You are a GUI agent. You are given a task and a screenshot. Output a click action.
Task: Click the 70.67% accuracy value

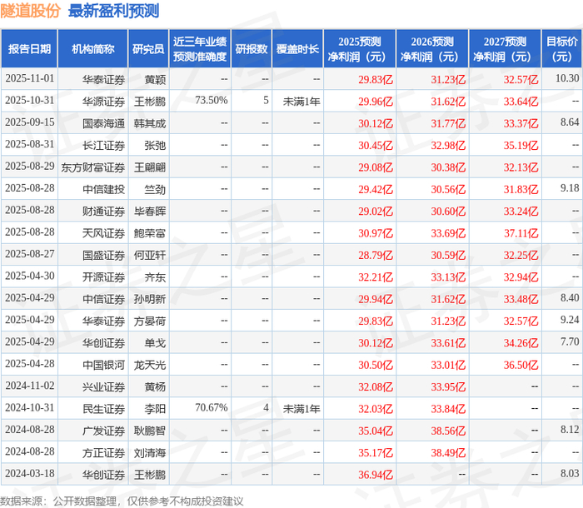(212, 407)
